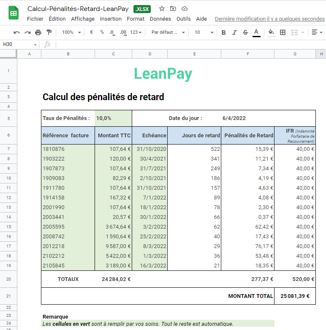Open the Insertion menu
This screenshot has height=330, width=326.
coord(111,19)
